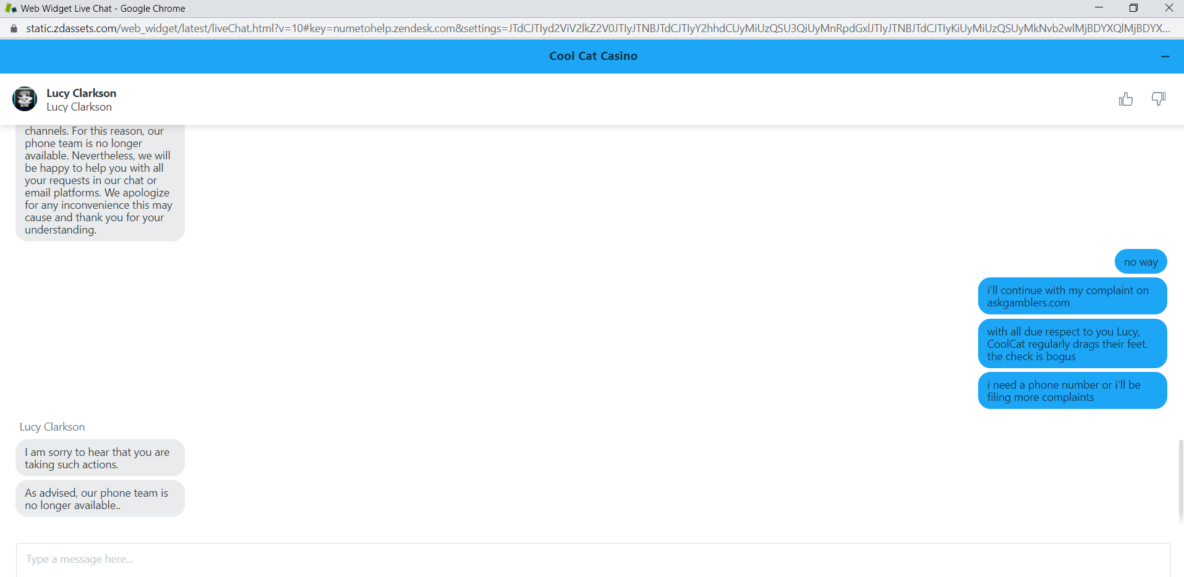The height and width of the screenshot is (577, 1184).
Task: Click the lock icon in address bar
Action: pos(14,28)
